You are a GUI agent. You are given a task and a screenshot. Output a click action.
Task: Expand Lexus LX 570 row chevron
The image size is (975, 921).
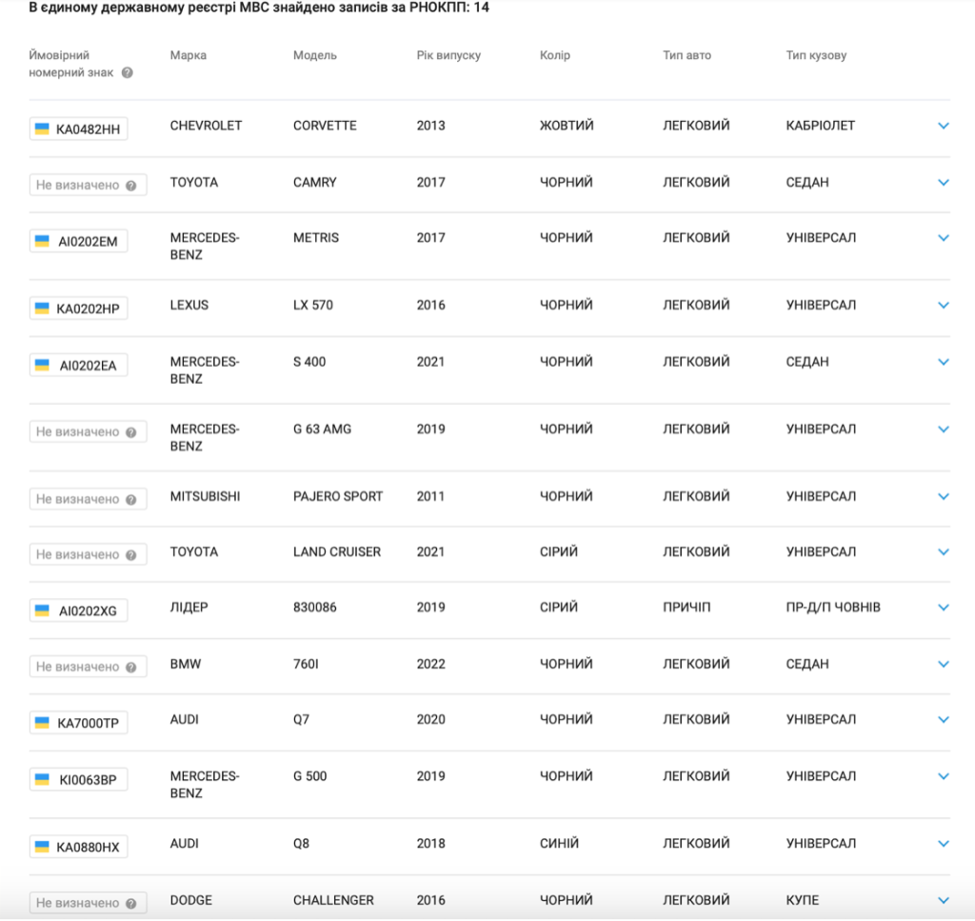[x=944, y=305]
